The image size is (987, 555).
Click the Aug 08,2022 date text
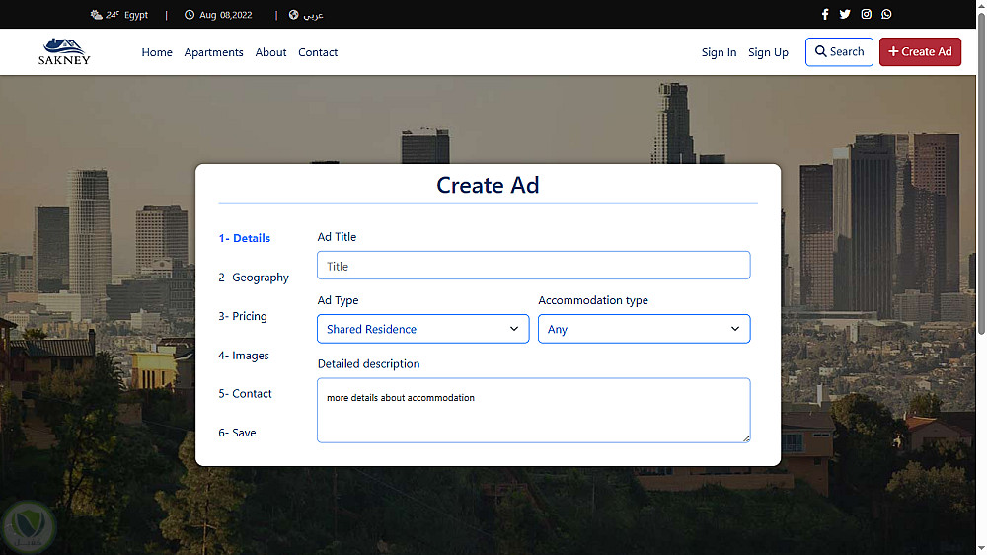click(x=225, y=15)
